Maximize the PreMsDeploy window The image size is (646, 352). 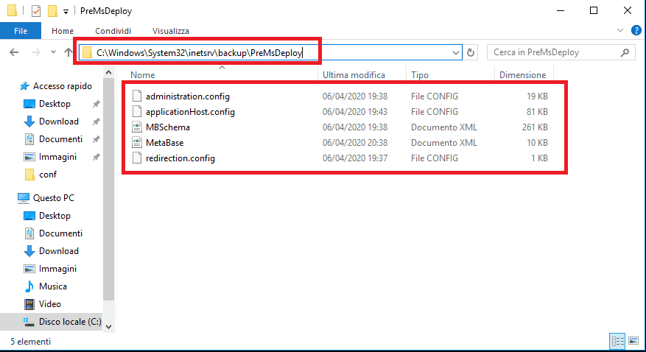pos(594,11)
